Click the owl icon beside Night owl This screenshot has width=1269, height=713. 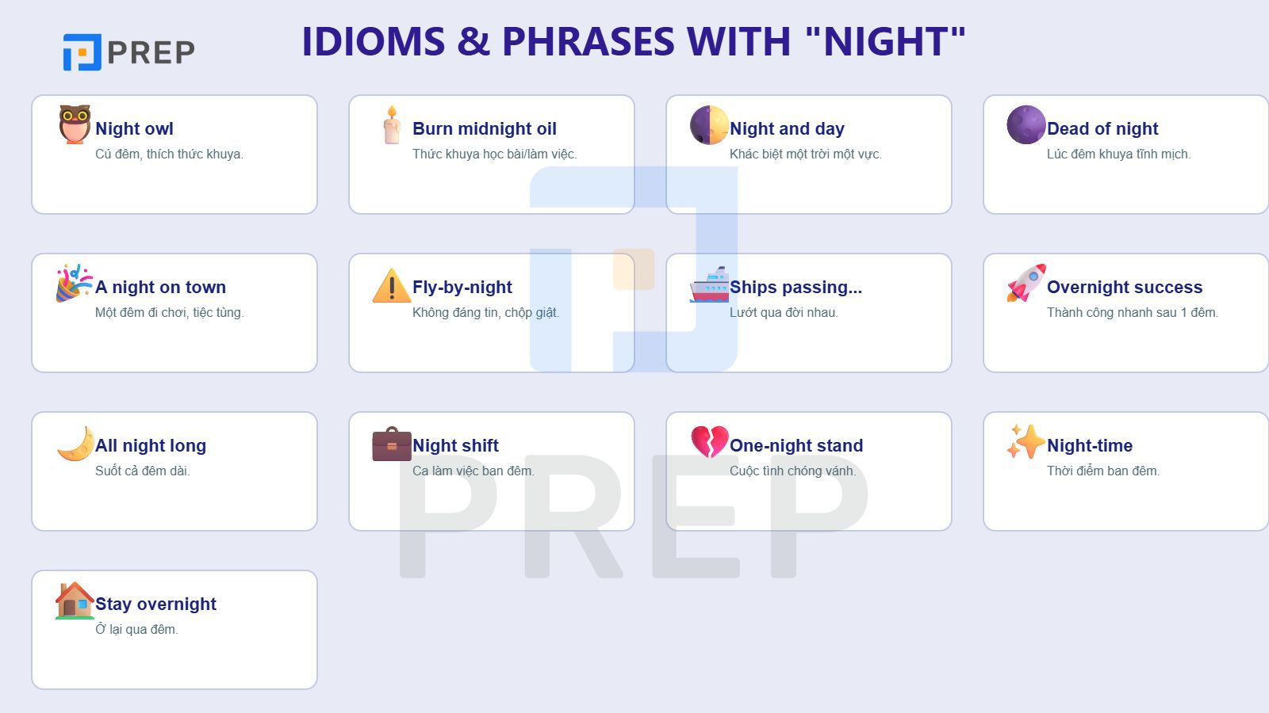pyautogui.click(x=75, y=125)
